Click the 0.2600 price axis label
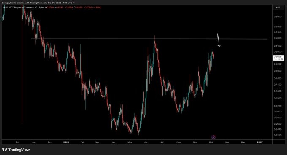 (x=277, y=124)
